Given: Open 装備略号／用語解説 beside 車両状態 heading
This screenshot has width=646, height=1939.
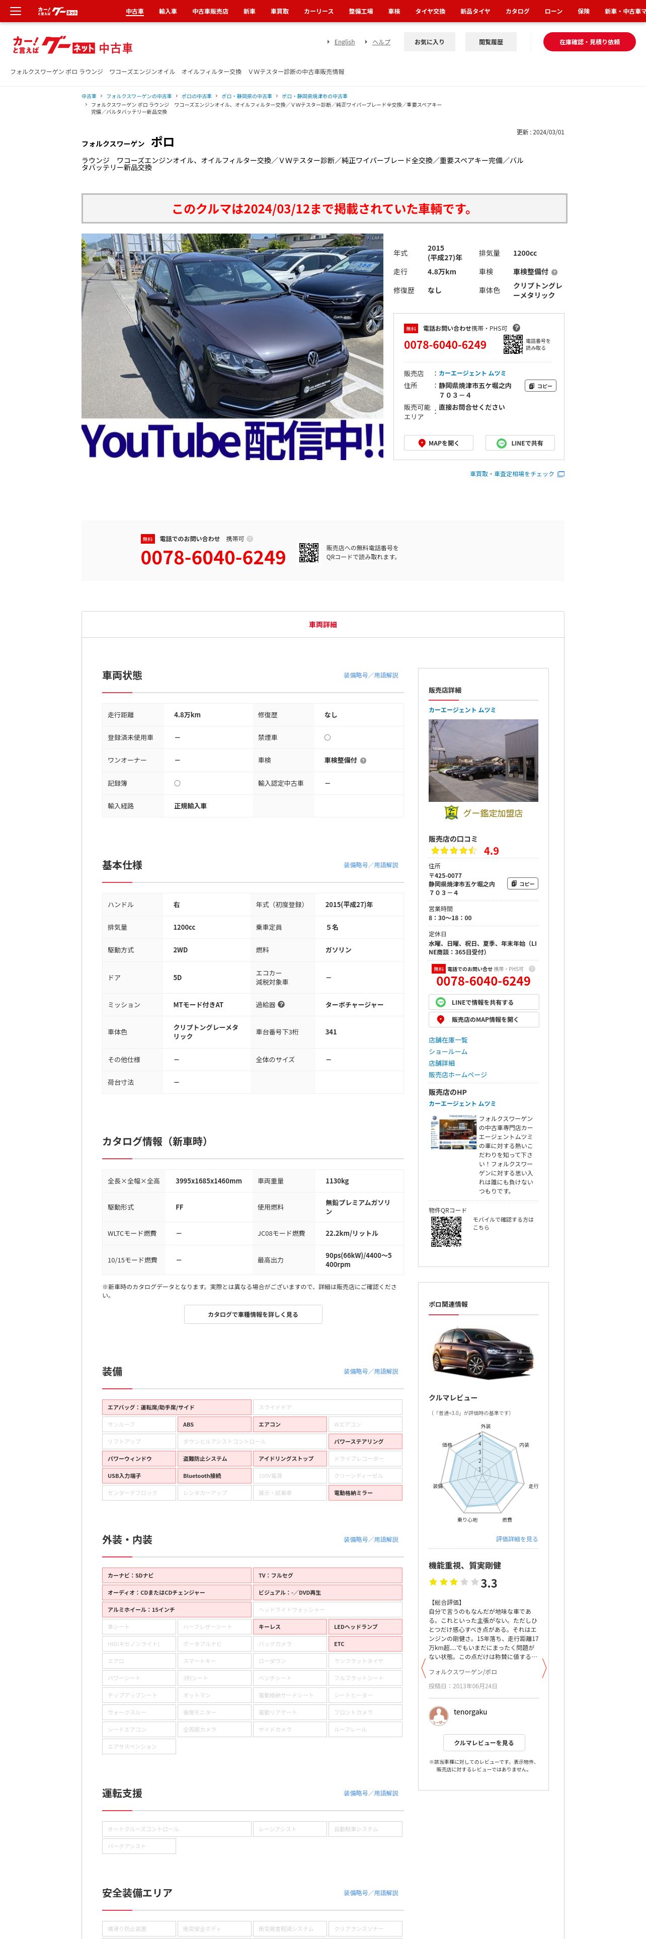Looking at the screenshot, I should [371, 675].
